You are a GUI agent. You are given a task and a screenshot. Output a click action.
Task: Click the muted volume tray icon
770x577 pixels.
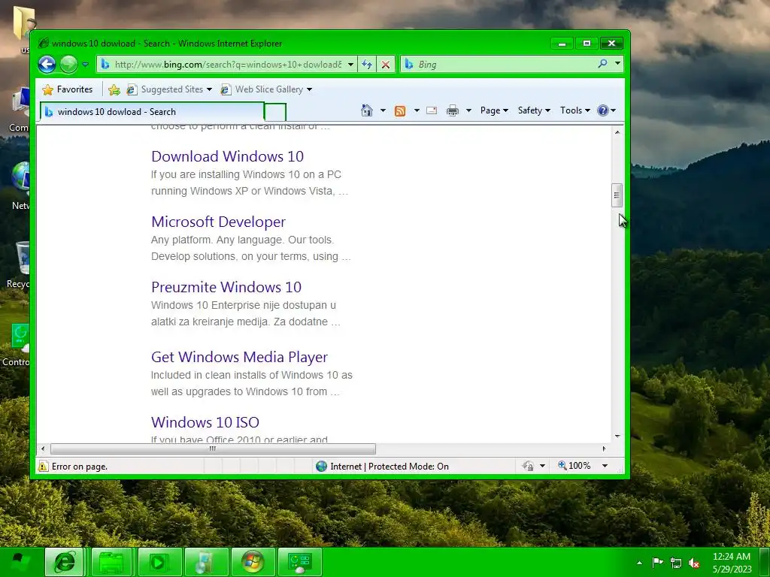pyautogui.click(x=694, y=563)
